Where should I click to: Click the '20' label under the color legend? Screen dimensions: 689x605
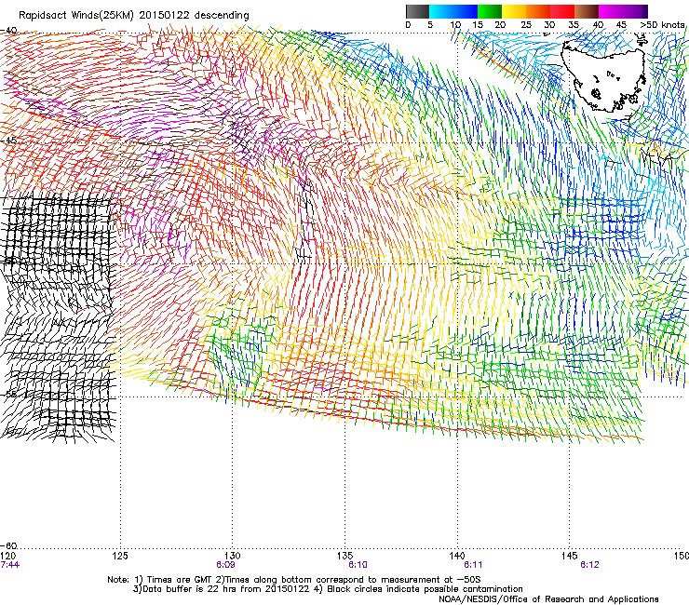coord(500,25)
